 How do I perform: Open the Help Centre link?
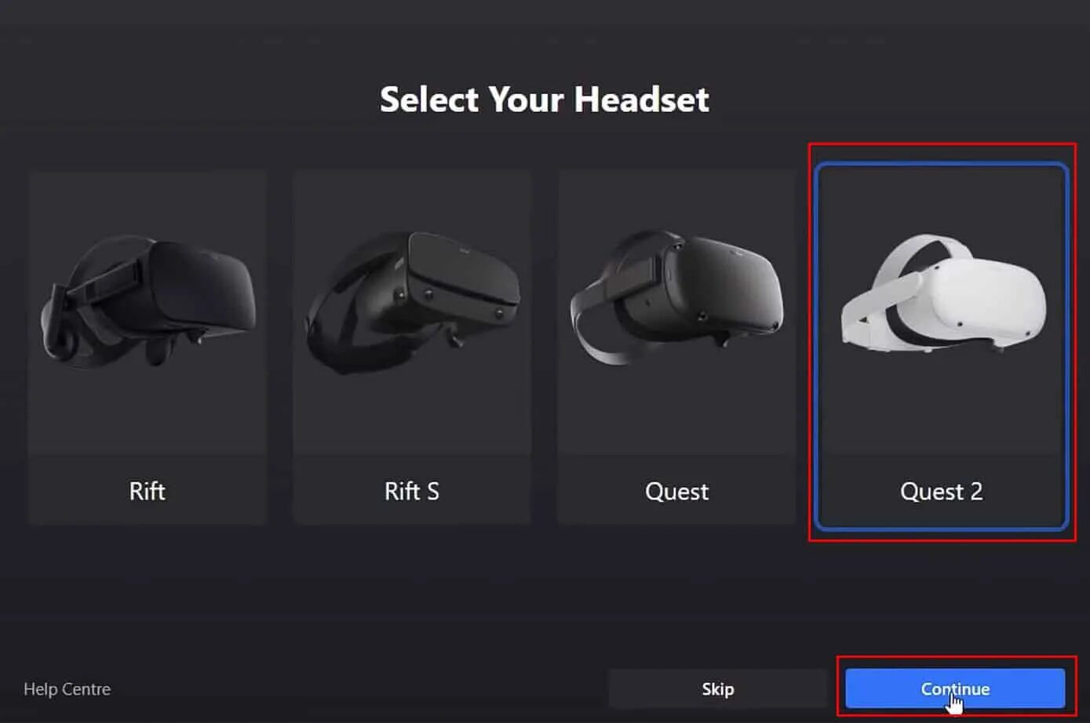[x=67, y=689]
